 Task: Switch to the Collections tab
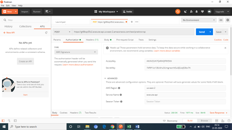(x=25, y=26)
